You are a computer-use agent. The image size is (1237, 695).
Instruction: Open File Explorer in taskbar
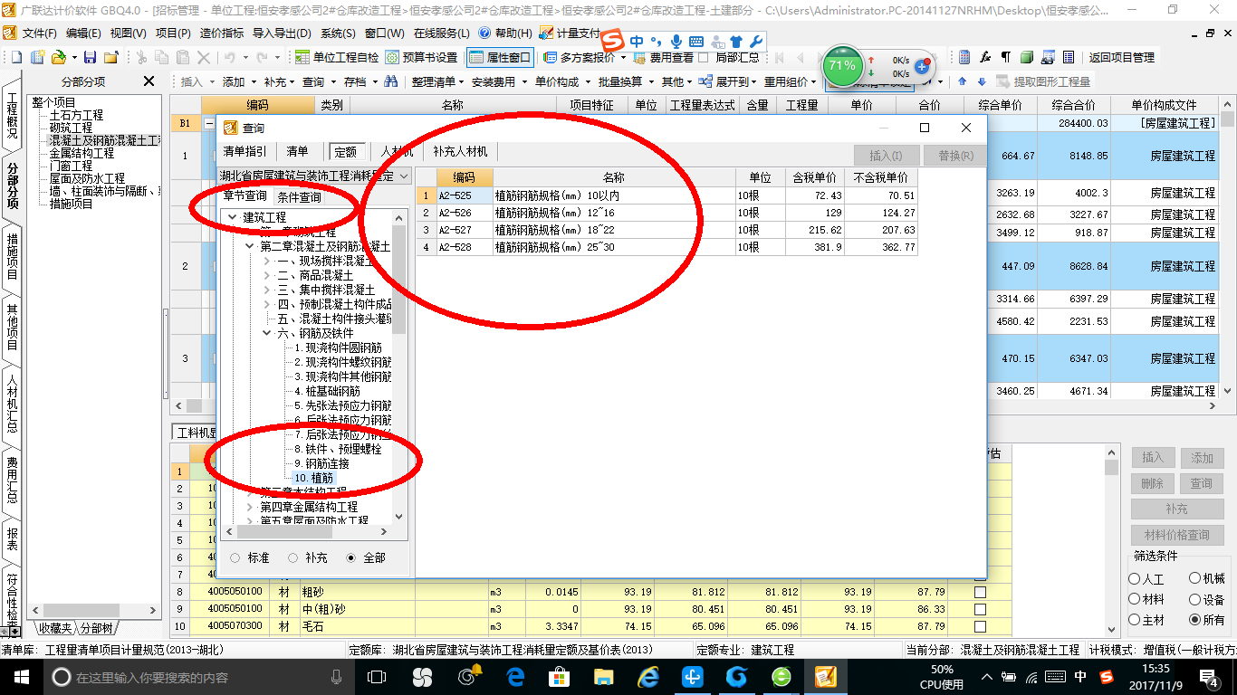[x=603, y=677]
